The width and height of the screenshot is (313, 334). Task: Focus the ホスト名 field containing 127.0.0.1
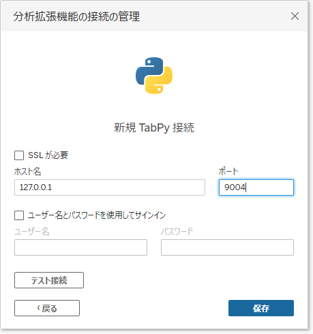pyautogui.click(x=110, y=187)
